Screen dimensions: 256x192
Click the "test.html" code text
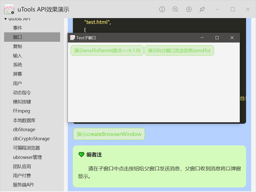[97, 22]
